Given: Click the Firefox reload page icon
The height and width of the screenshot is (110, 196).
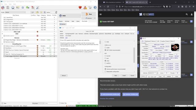Looking at the screenshot, I should [x=108, y=7].
